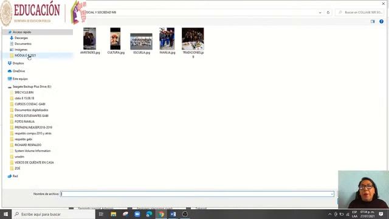Open the AMISTADES.jpg image thumbnail
The image size is (389, 219).
89,39
